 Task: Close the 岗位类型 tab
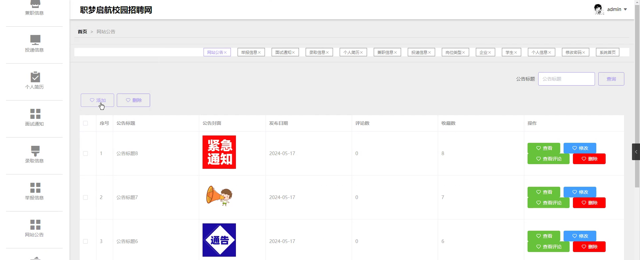pos(463,53)
